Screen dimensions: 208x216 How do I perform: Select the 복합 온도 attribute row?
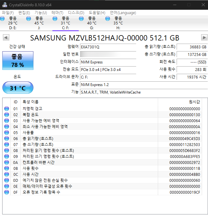[x=102, y=115]
